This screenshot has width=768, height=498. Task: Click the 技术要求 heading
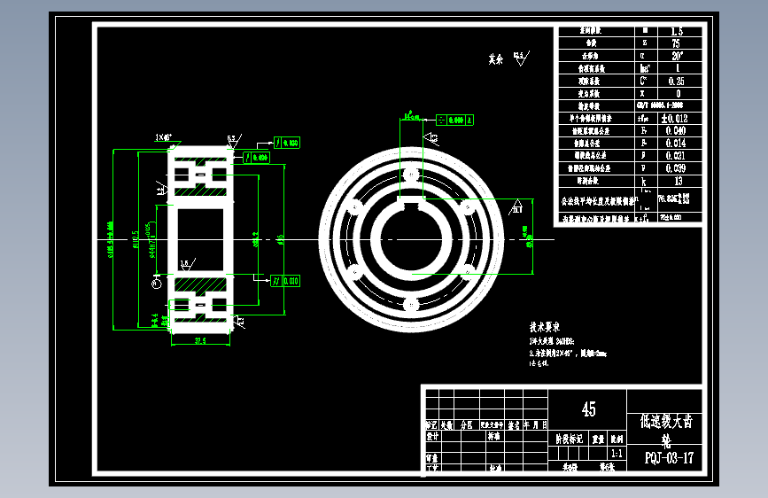click(x=545, y=327)
